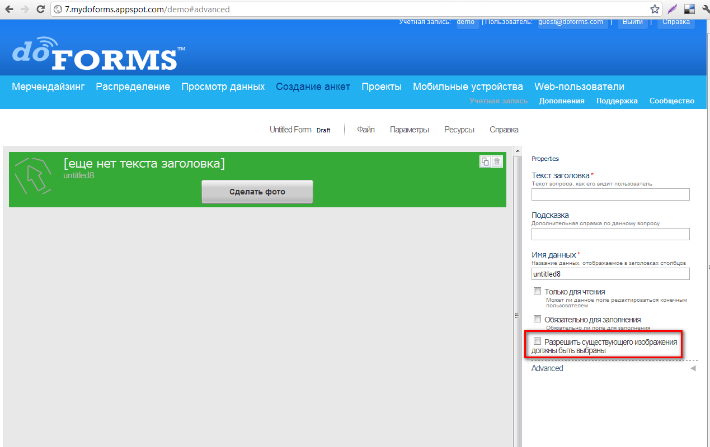
Task: Check 'Обязательно для заполнения' option
Action: click(537, 319)
